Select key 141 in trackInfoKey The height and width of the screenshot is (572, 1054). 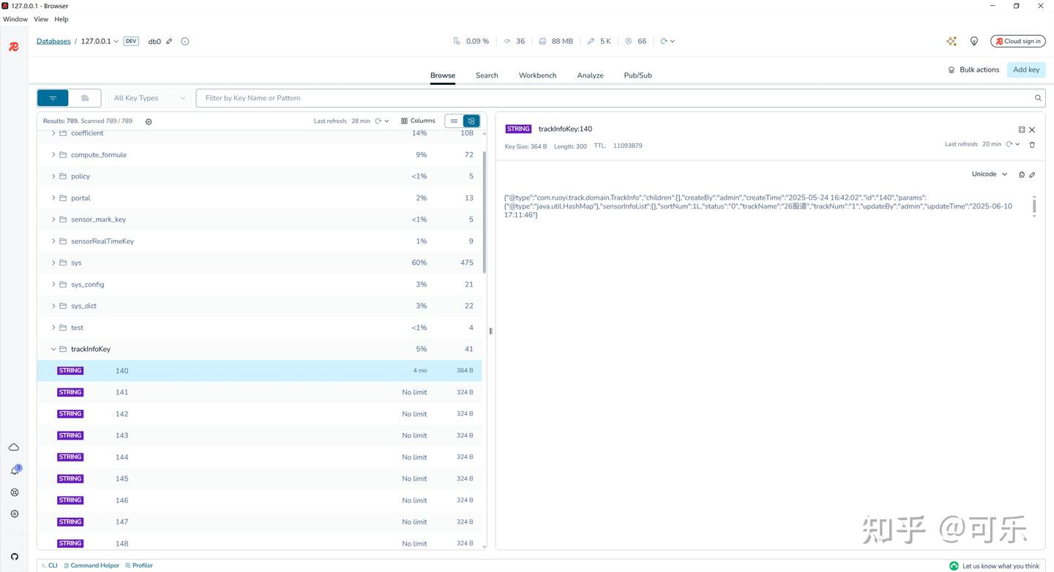(259, 393)
